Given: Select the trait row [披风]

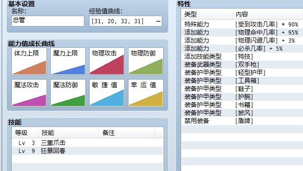Looking at the screenshot, I should point(242,113).
